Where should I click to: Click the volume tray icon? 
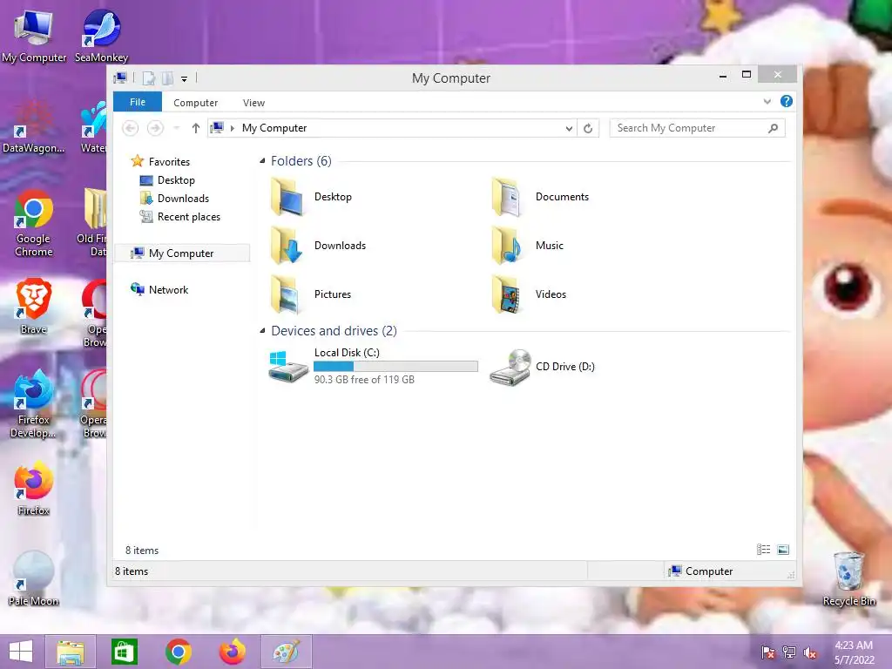[x=810, y=652]
